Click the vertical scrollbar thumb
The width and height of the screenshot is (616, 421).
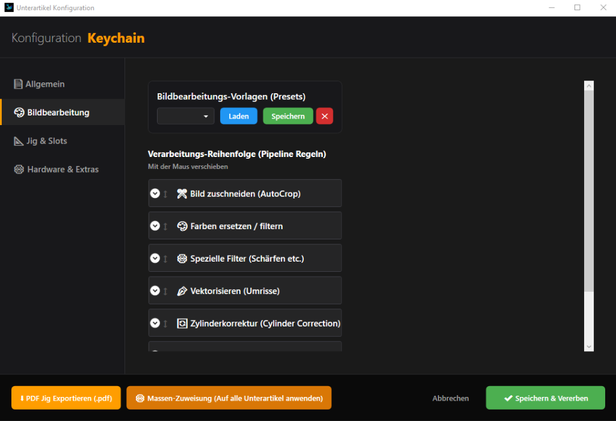tap(588, 191)
